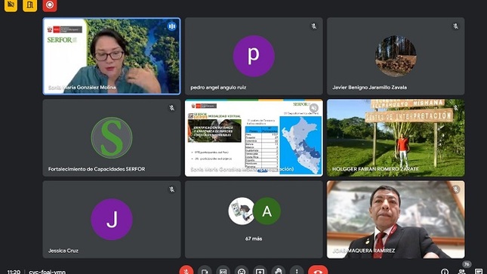
Task: Turn on closed captions
Action: tap(223, 271)
